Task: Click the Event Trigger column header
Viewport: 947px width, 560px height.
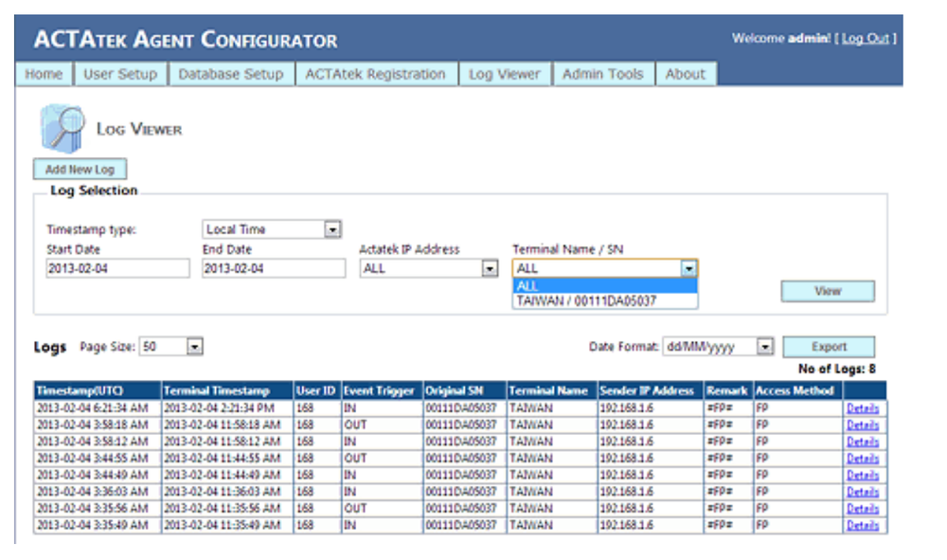Action: click(382, 390)
